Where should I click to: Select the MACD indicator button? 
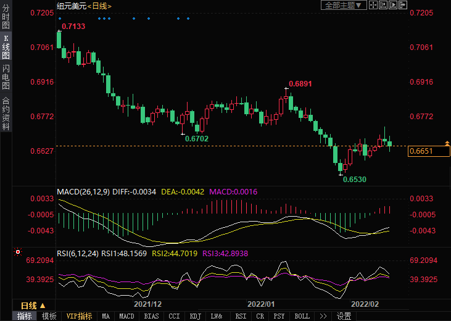click(126, 316)
